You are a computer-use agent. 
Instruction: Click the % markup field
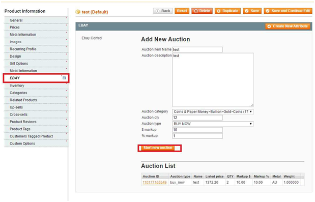[x=197, y=136]
